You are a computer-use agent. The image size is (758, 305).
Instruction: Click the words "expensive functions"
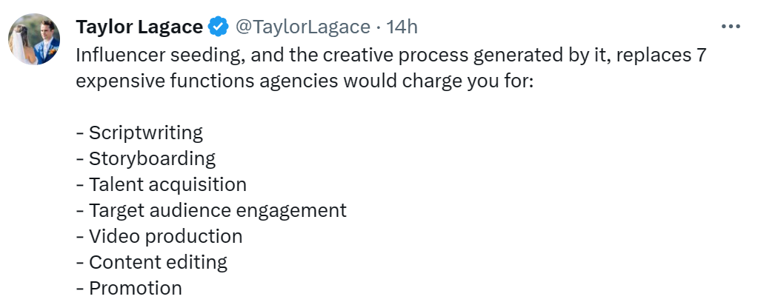pyautogui.click(x=153, y=80)
